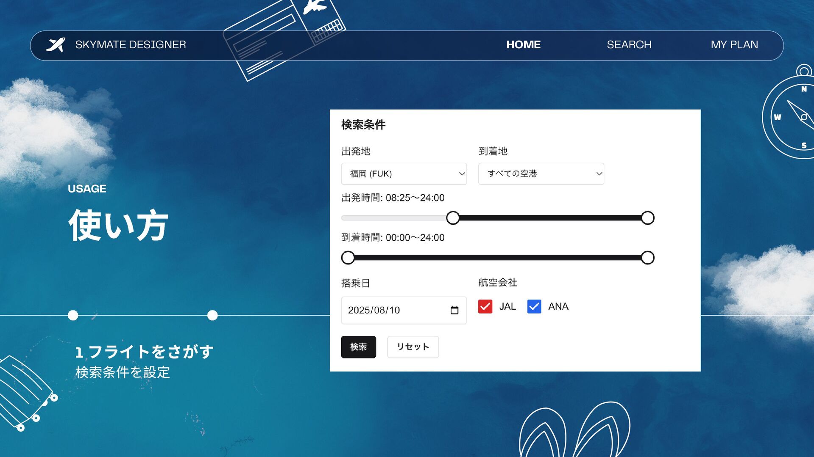The image size is (814, 457).
Task: Open the SEARCH nav item
Action: pos(629,44)
